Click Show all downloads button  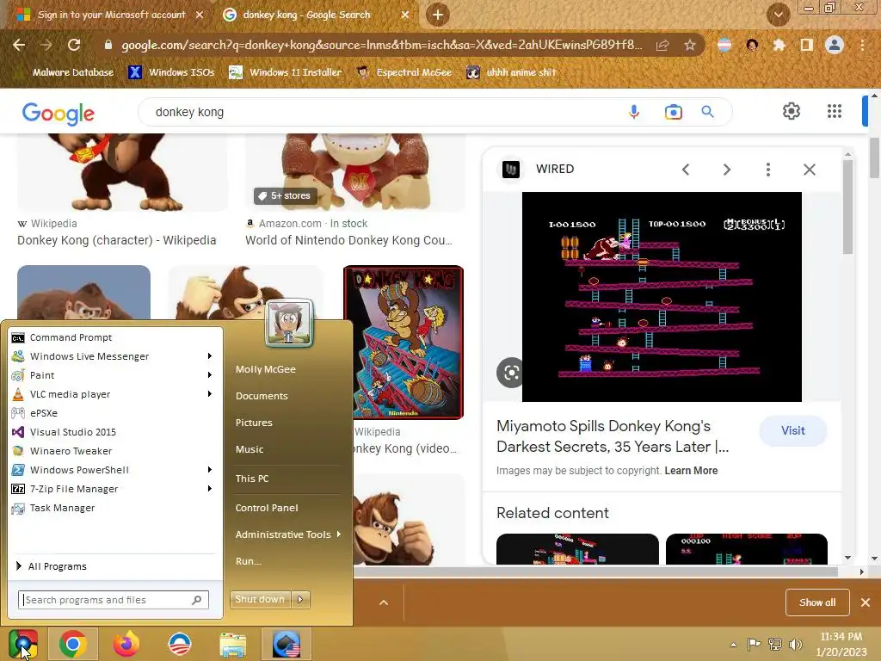(817, 602)
